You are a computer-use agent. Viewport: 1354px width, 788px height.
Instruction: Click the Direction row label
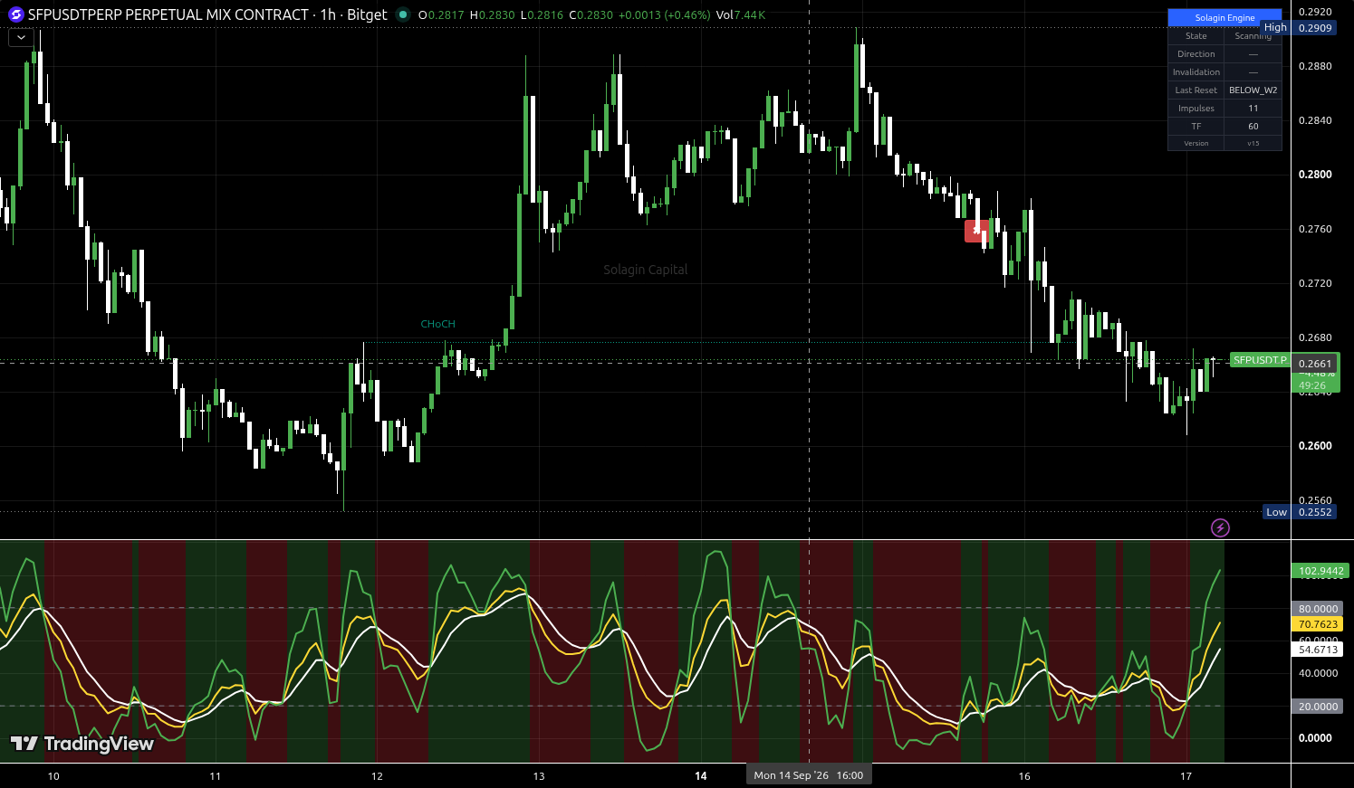pyautogui.click(x=1196, y=54)
